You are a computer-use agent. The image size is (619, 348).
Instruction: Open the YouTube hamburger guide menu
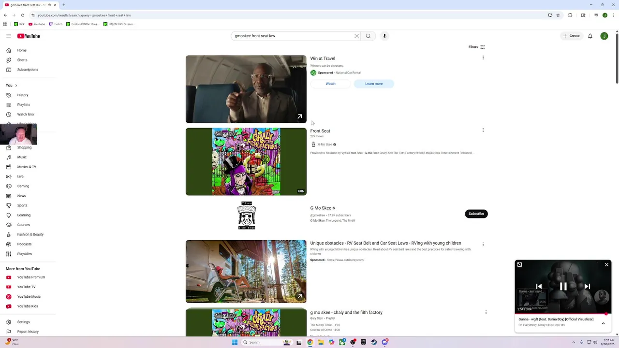[9, 36]
